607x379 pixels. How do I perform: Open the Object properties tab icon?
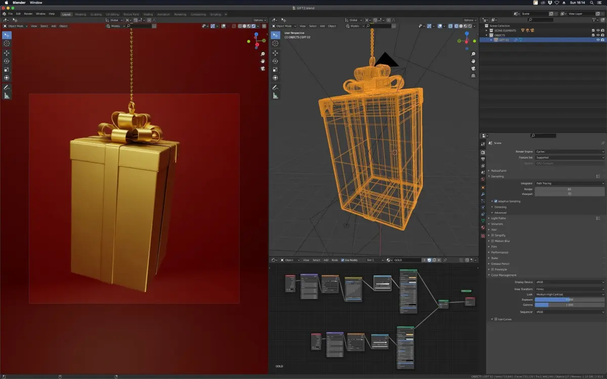pyautogui.click(x=483, y=187)
